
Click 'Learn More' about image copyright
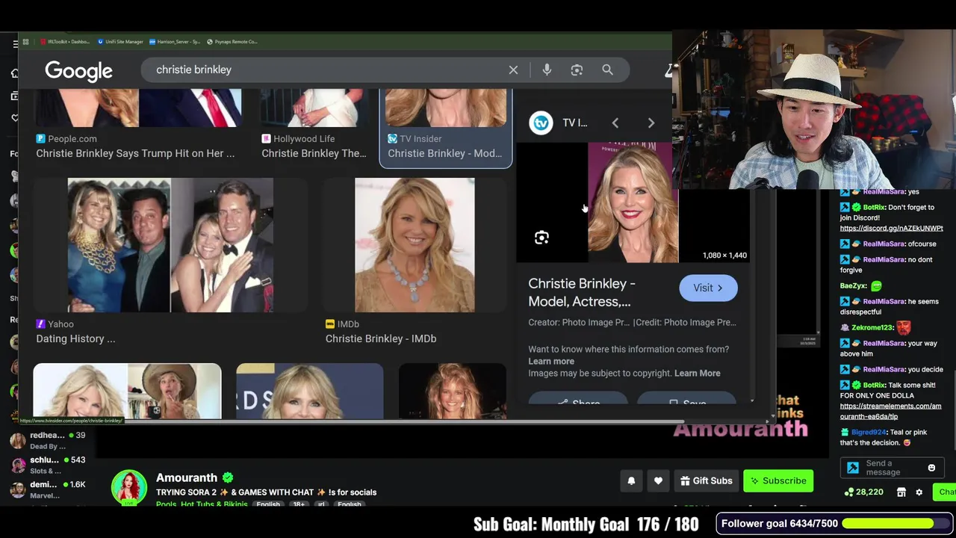(697, 373)
